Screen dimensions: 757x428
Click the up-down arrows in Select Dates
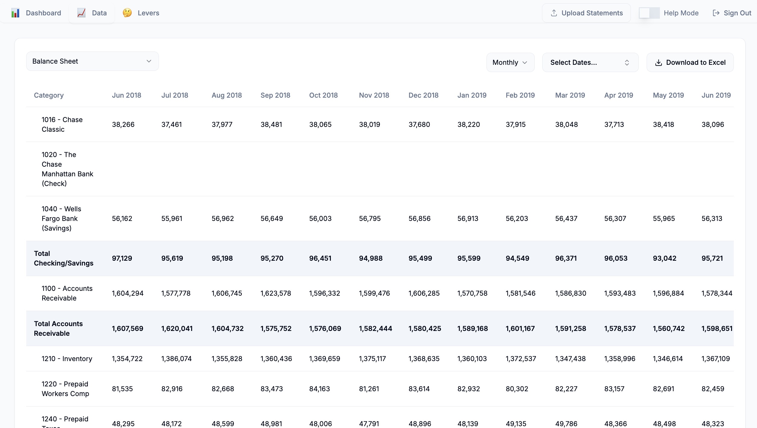click(x=627, y=62)
